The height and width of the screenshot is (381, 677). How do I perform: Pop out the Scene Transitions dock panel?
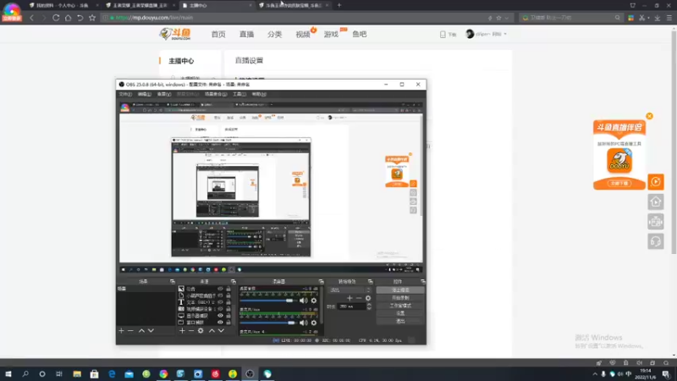click(x=370, y=282)
